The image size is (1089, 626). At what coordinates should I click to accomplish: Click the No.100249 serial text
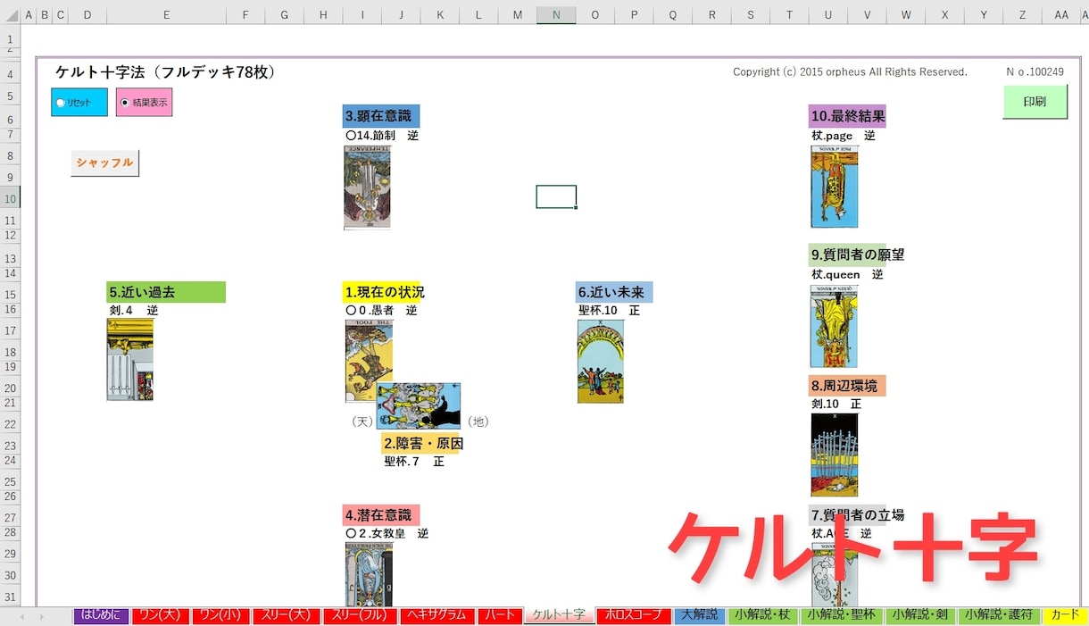tap(1035, 72)
